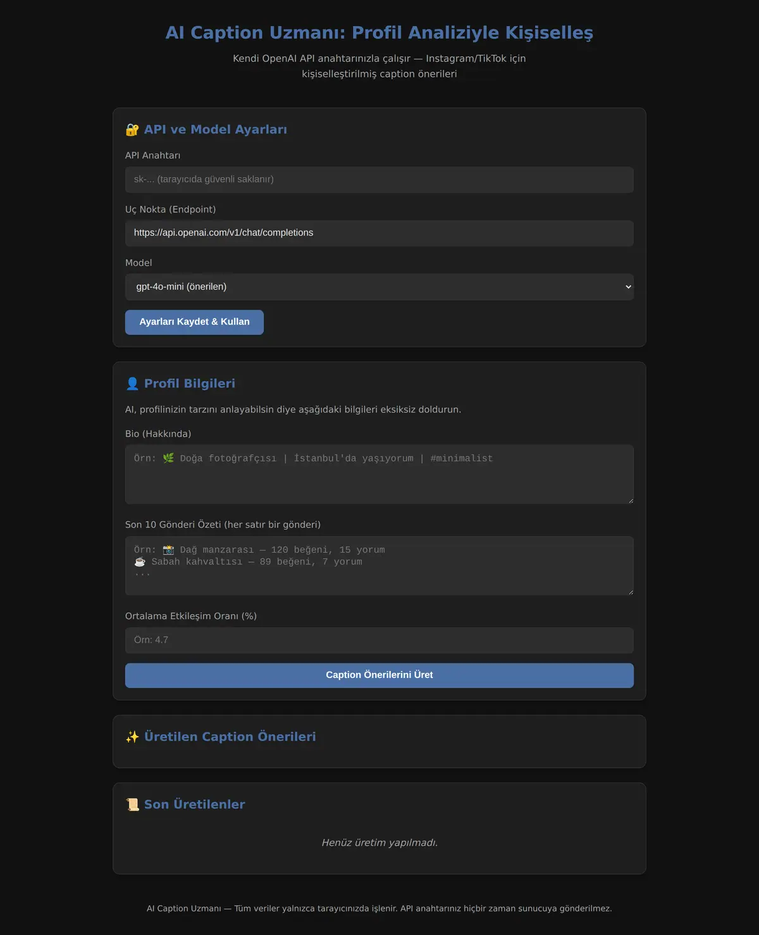Image resolution: width=759 pixels, height=935 pixels.
Task: Click the person icon beside Profil Bilgileri
Action: pos(132,384)
